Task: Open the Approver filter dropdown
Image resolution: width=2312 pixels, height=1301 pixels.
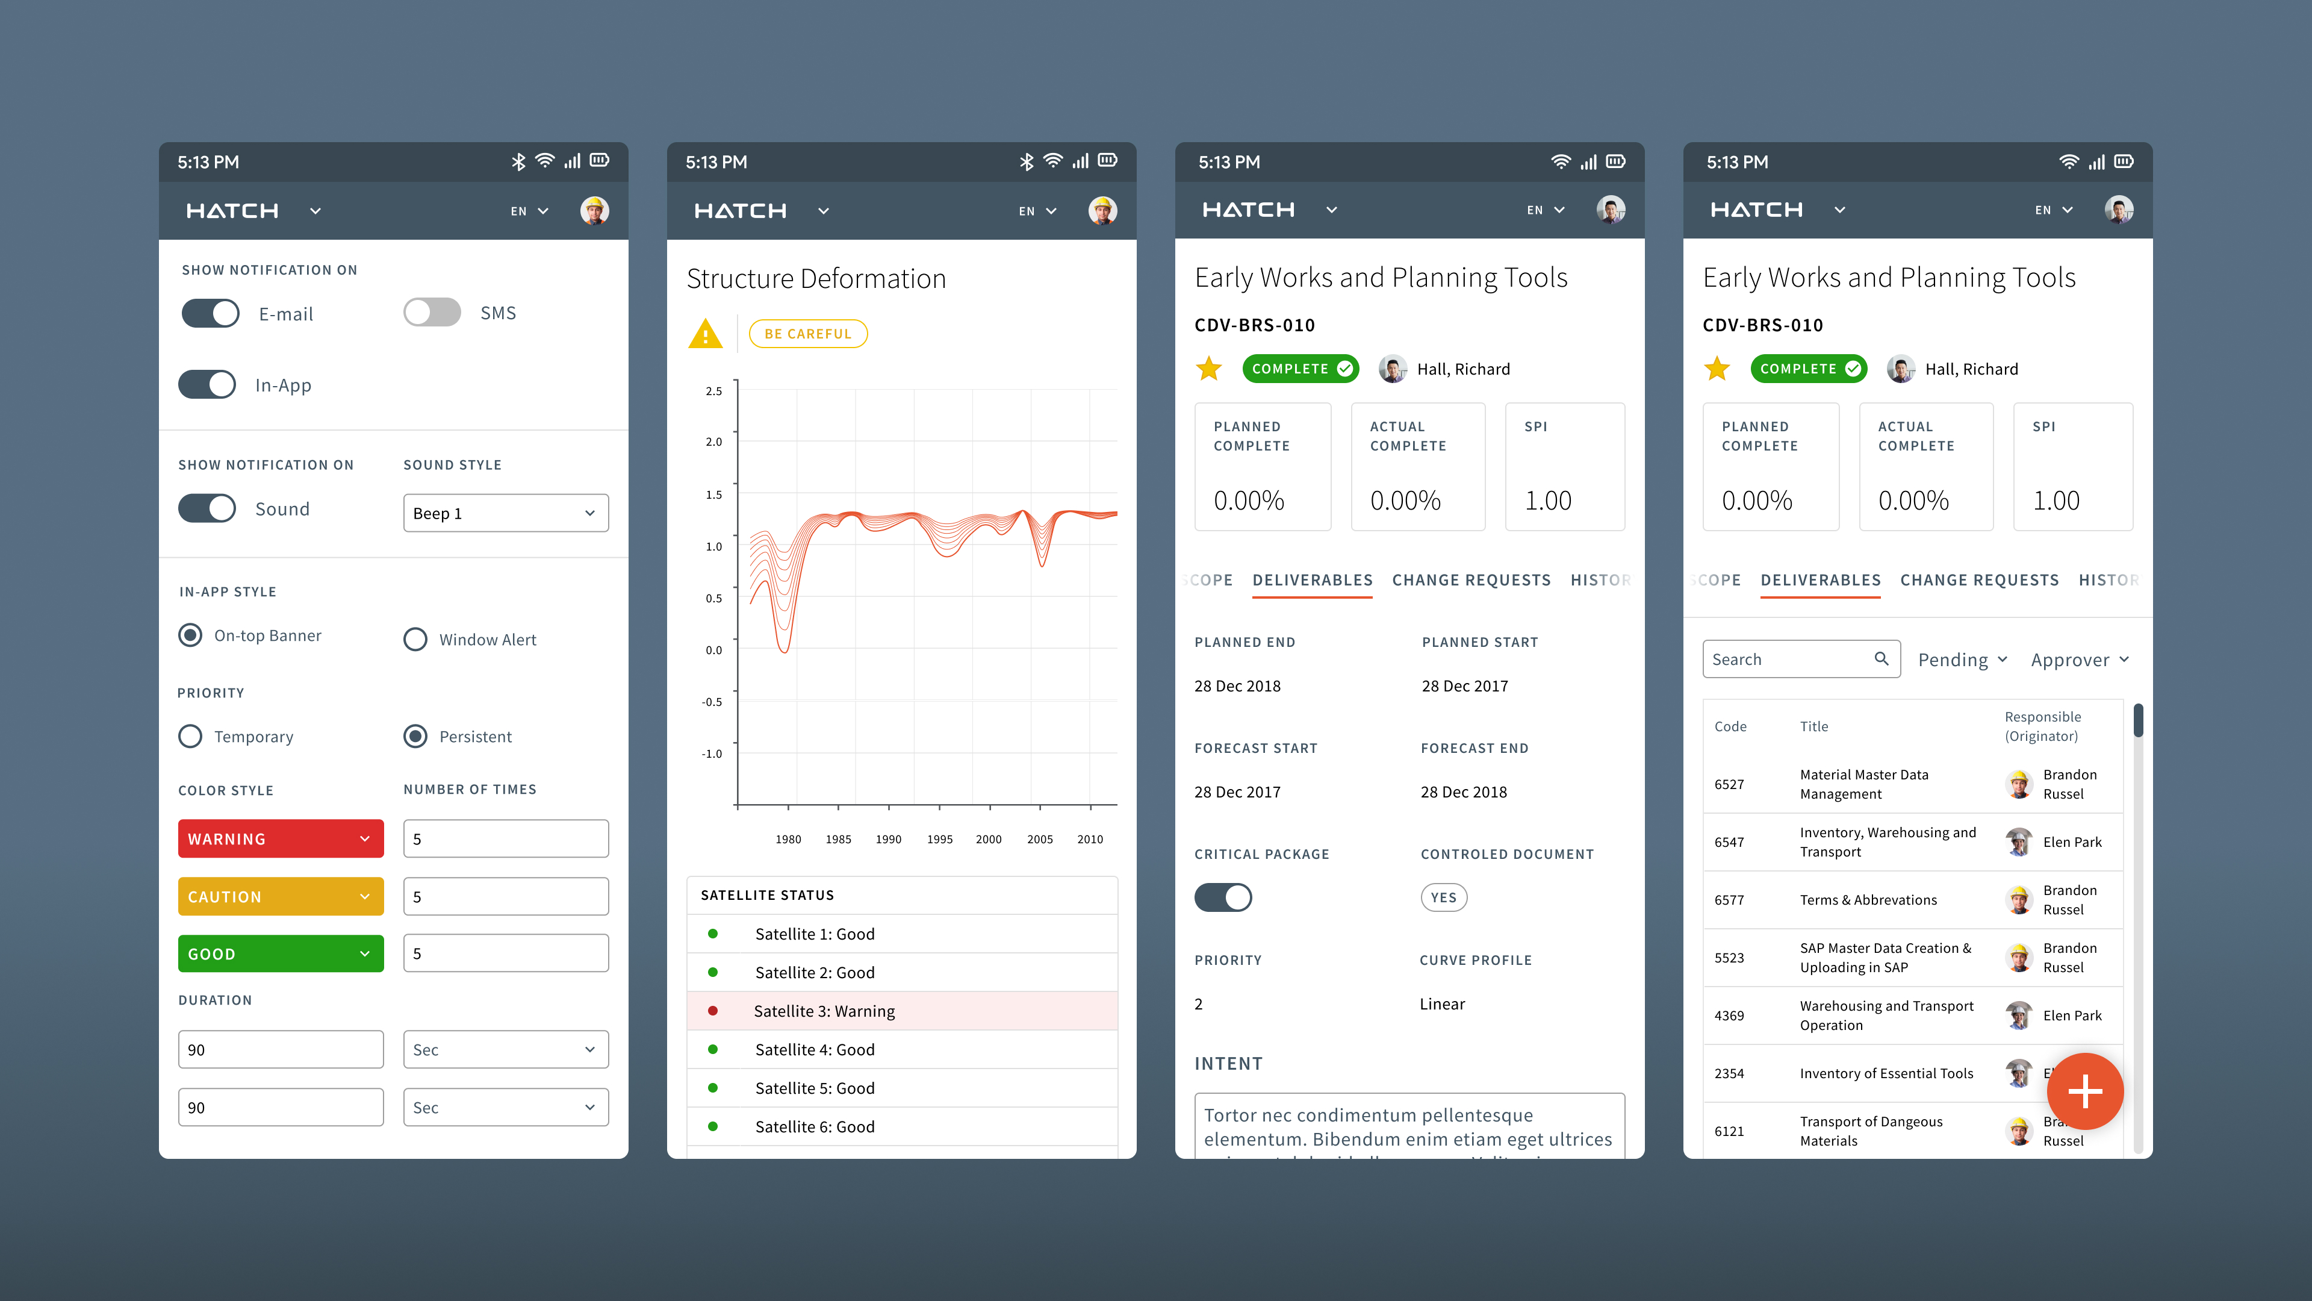Action: click(2080, 660)
